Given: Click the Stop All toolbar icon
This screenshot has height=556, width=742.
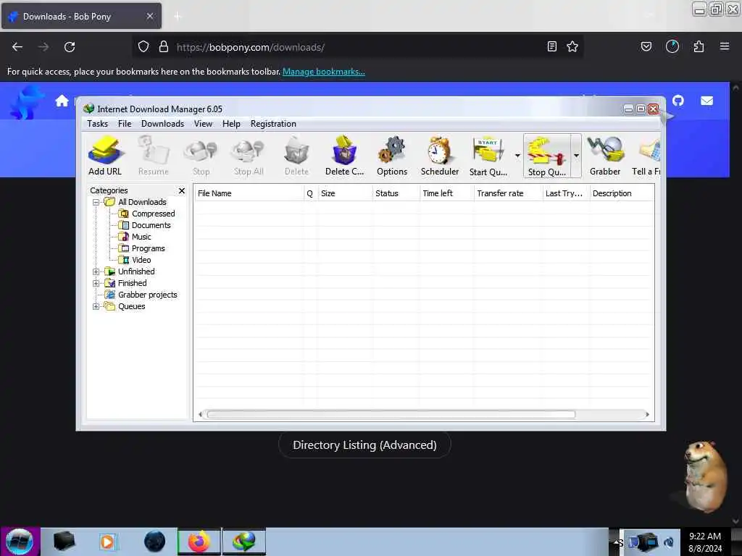Looking at the screenshot, I should pyautogui.click(x=249, y=156).
